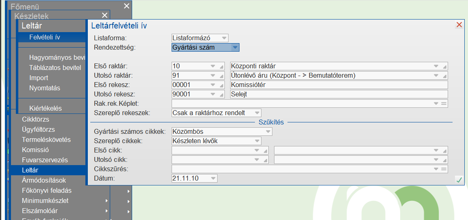This screenshot has width=468, height=220.
Task: Choose Kiértékelés menu entry
Action: click(46, 108)
